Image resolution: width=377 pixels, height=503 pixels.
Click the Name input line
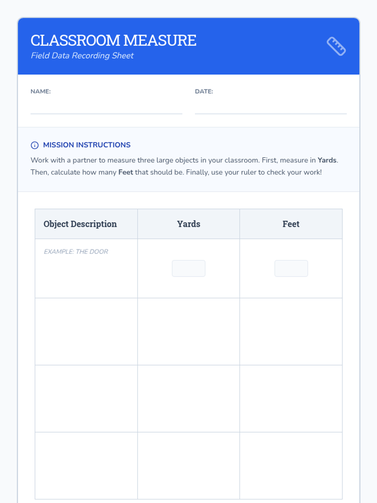tap(106, 108)
